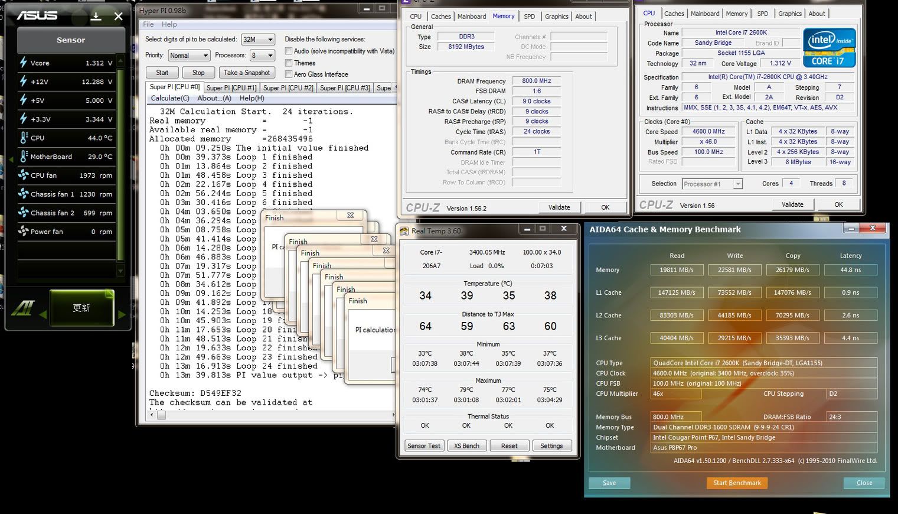Open Mainboard tab in CPU-Z Memory window
The width and height of the screenshot is (898, 514).
click(472, 17)
